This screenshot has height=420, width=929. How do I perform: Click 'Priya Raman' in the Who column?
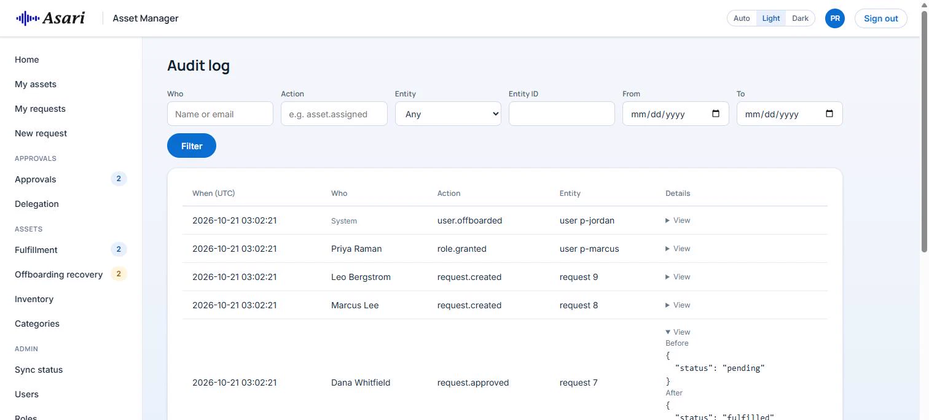(x=356, y=249)
